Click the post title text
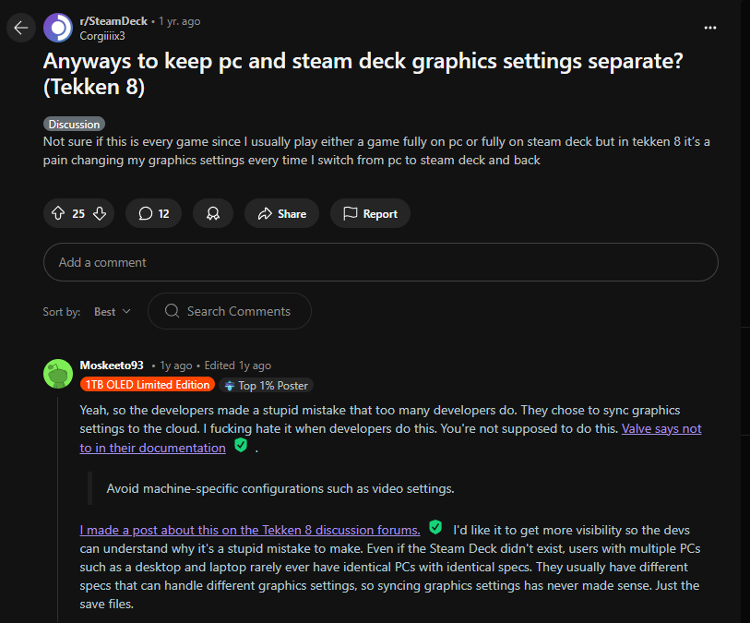The width and height of the screenshot is (750, 623). pyautogui.click(x=363, y=74)
